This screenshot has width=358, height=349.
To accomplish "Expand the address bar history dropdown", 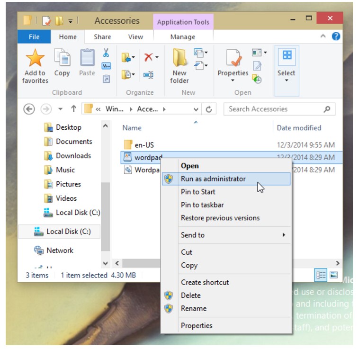I will [x=196, y=109].
